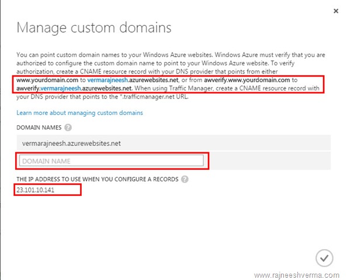Open help icon beside IP address label
347x280 pixels.
coord(185,179)
